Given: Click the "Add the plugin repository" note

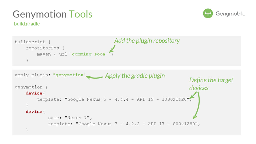Looking at the screenshot, I should pyautogui.click(x=147, y=41).
